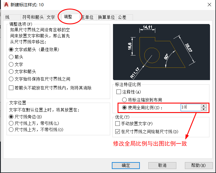Open the 符号和箭头 tab

33,17
